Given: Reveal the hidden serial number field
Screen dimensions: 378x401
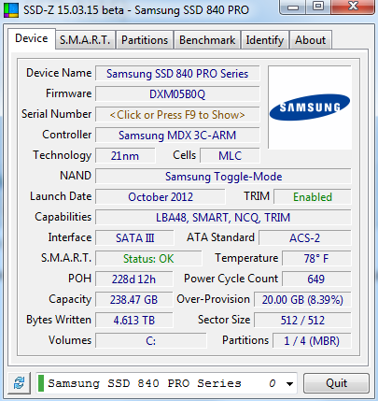Looking at the screenshot, I should 177,115.
